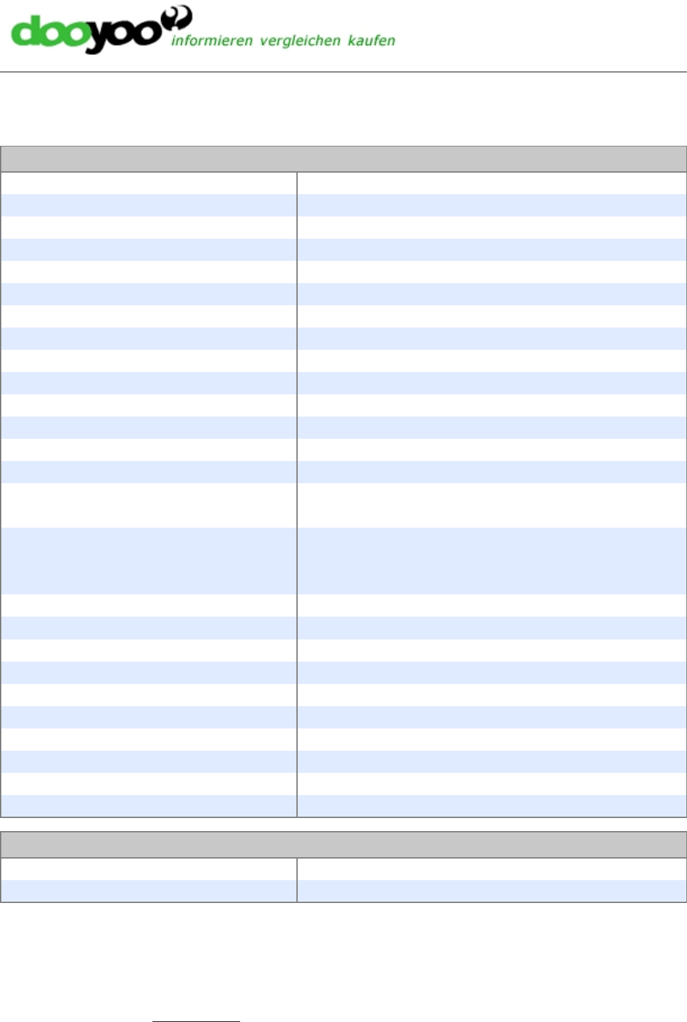This screenshot has height=1022, width=687.
Task: Click the white row's left cell in the small lower table
Action: click(x=149, y=869)
